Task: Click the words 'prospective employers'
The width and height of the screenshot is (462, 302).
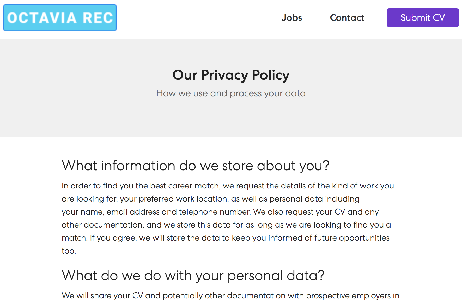Action: point(348,296)
